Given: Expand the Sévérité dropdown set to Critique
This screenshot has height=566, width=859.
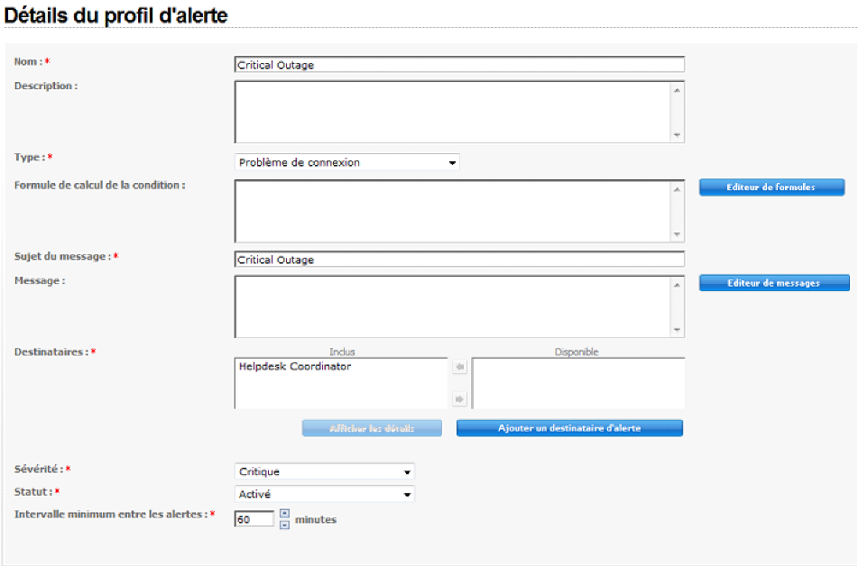Looking at the screenshot, I should 325,471.
